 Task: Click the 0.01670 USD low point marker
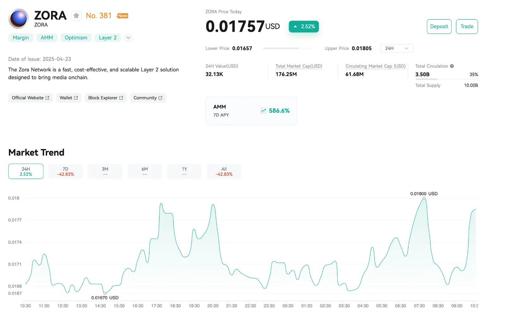[x=105, y=293]
